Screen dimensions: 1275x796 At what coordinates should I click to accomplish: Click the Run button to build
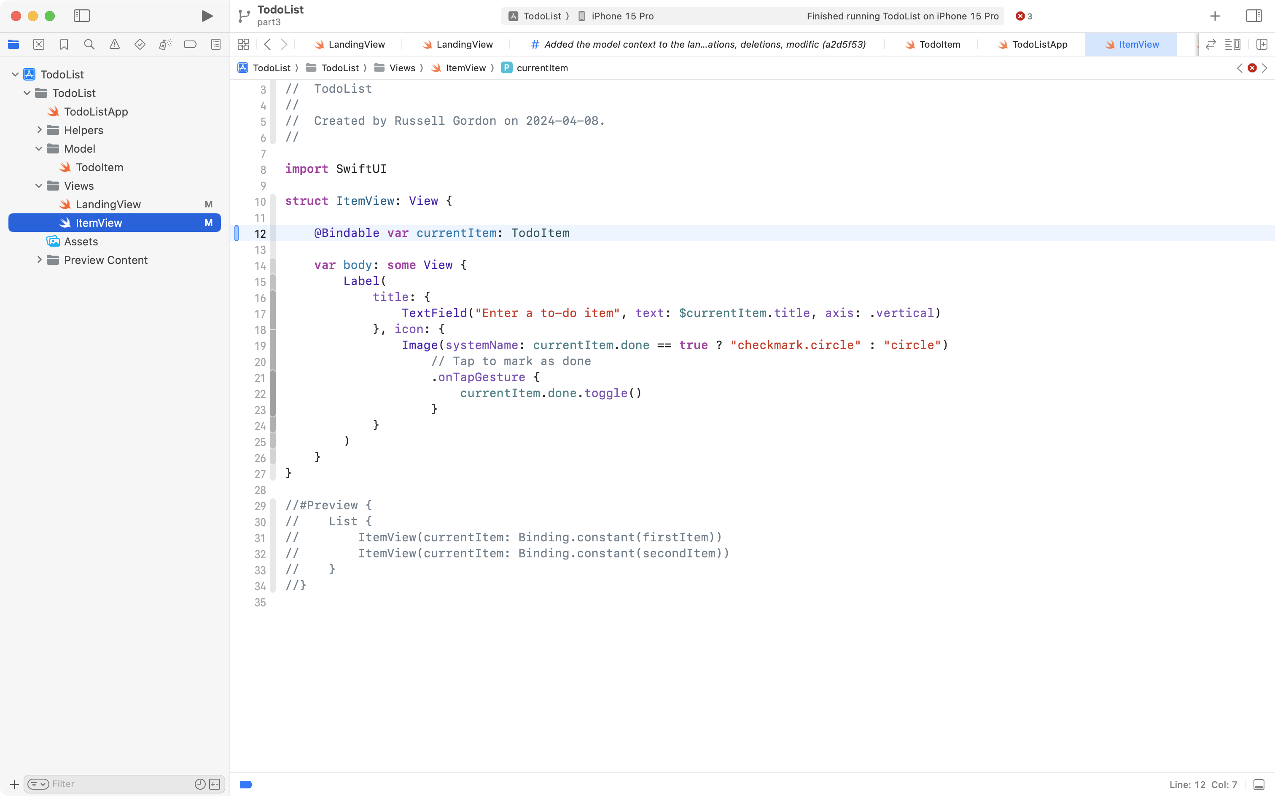coord(206,16)
